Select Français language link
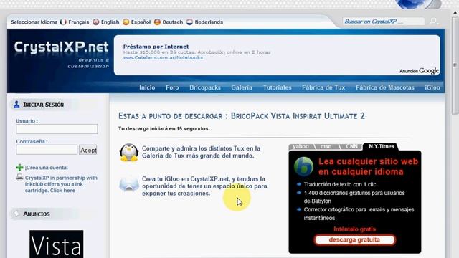Screen dimensions: 459x258 pyautogui.click(x=78, y=22)
